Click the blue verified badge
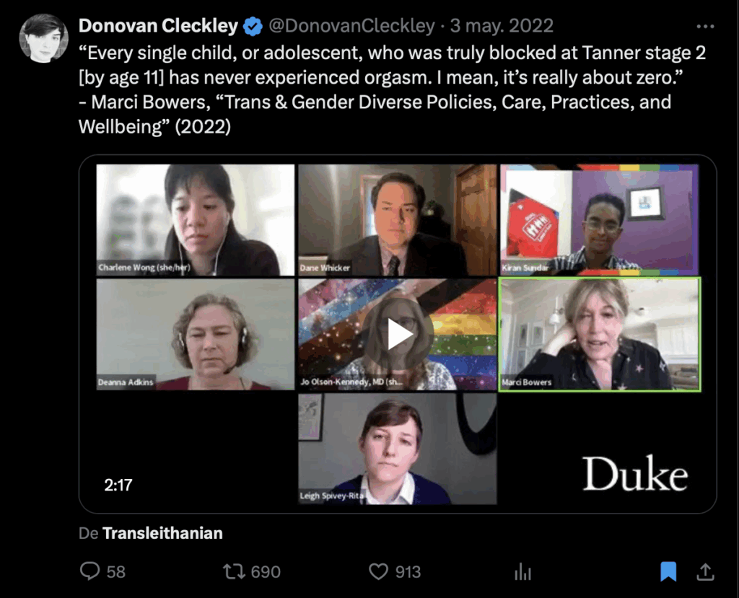The height and width of the screenshot is (598, 739). point(253,26)
